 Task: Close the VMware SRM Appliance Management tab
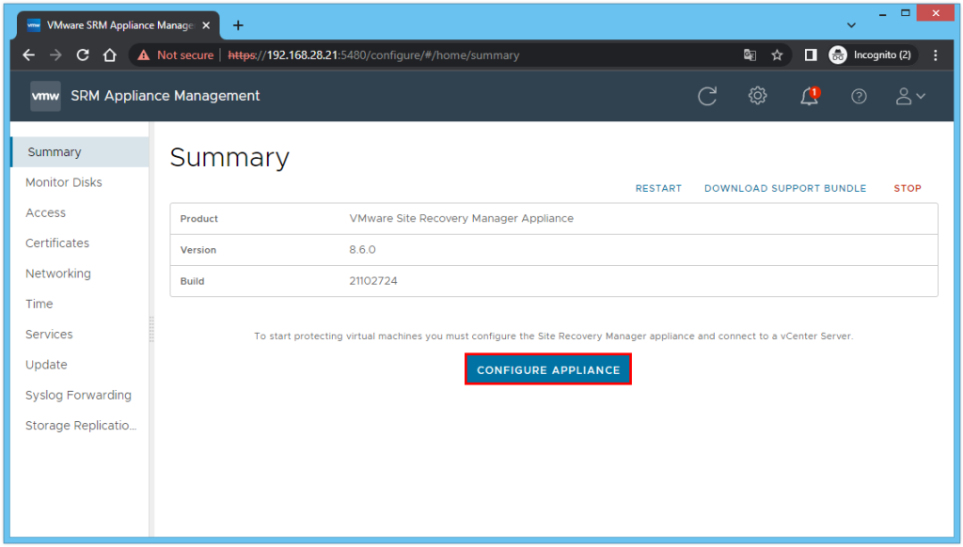(206, 25)
